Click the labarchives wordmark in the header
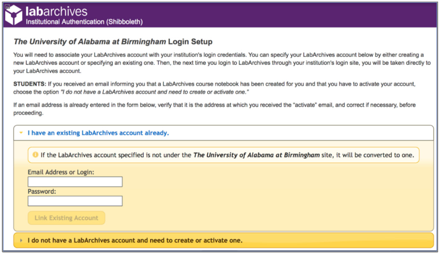The height and width of the screenshot is (254, 440). click(57, 11)
